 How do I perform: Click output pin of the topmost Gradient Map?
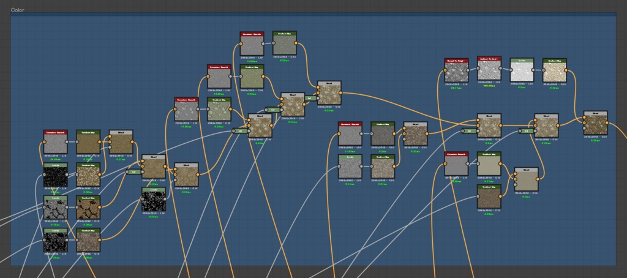pos(296,43)
